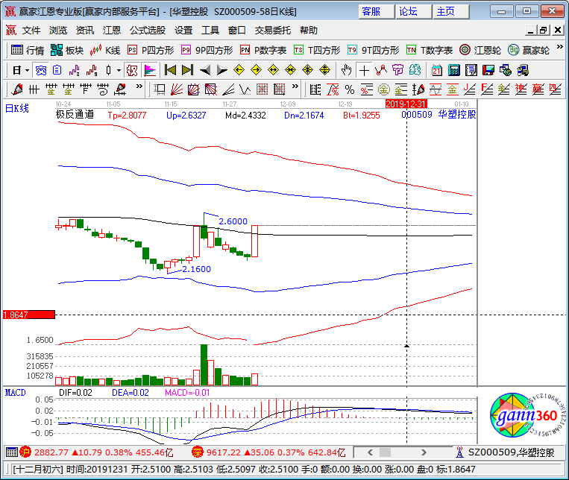Click the circled 金 golden ratio icon
This screenshot has width=569, height=480.
click(383, 89)
